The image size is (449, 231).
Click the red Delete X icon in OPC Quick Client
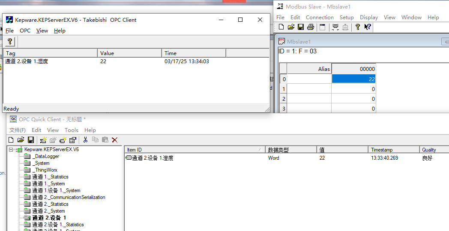tap(114, 140)
